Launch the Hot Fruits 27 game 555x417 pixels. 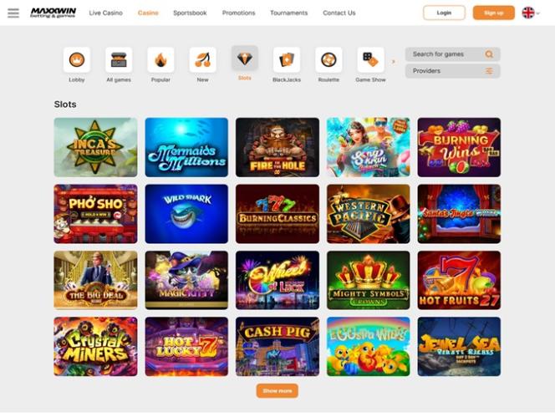(459, 280)
